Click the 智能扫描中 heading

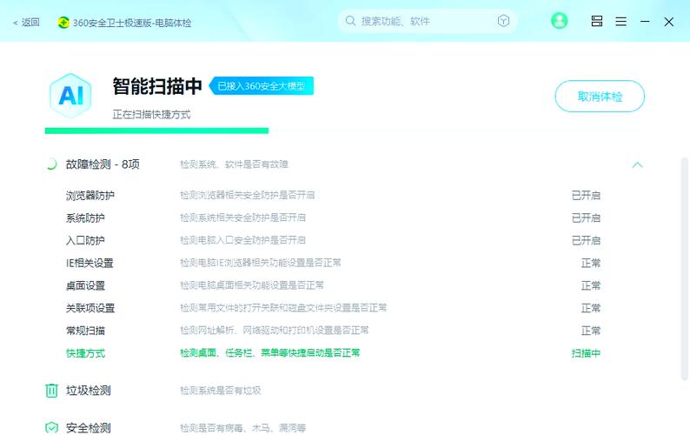tap(157, 86)
